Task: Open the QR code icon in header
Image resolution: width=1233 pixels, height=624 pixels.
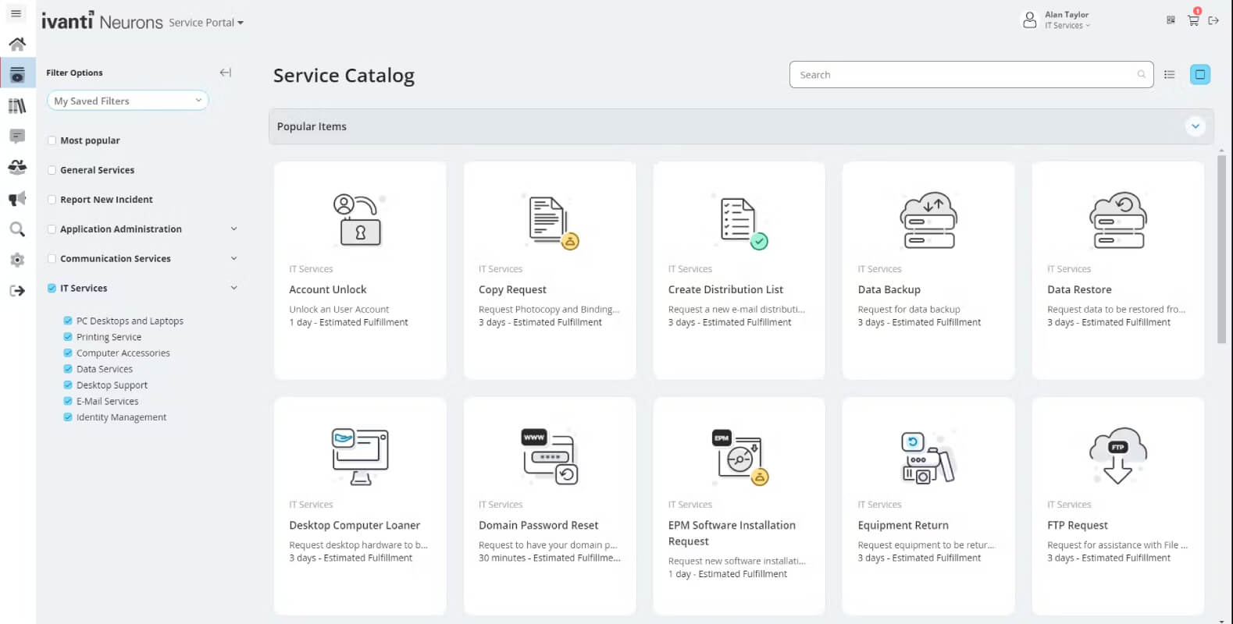Action: point(1171,20)
